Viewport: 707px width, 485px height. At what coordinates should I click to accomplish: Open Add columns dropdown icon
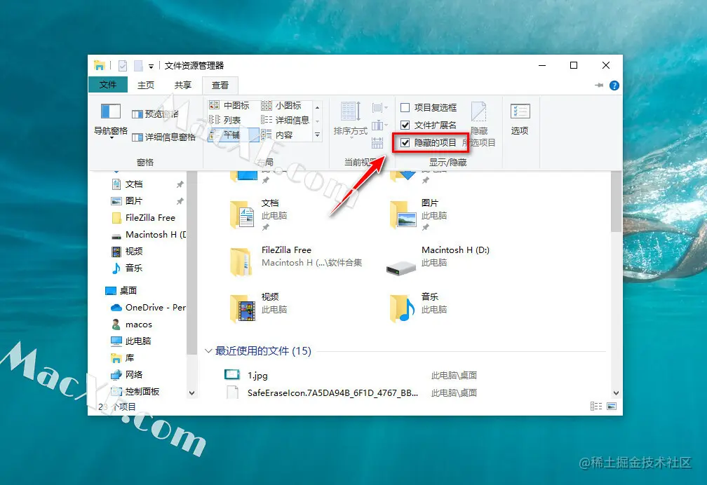click(x=379, y=125)
